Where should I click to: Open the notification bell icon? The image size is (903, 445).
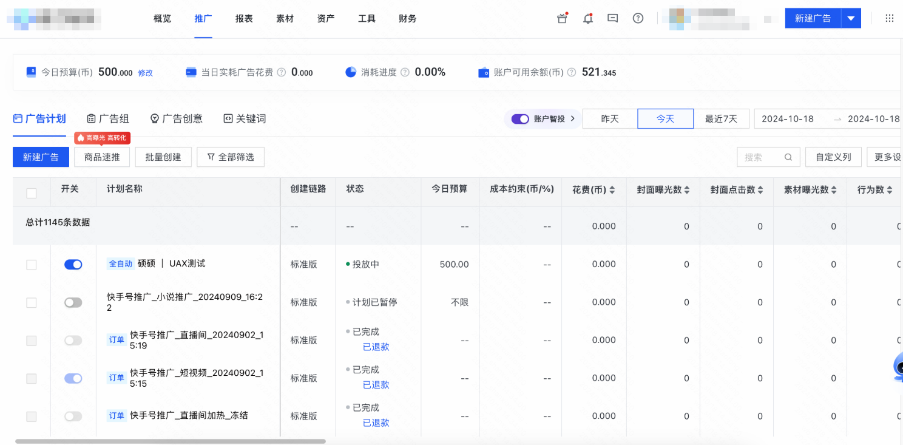587,18
